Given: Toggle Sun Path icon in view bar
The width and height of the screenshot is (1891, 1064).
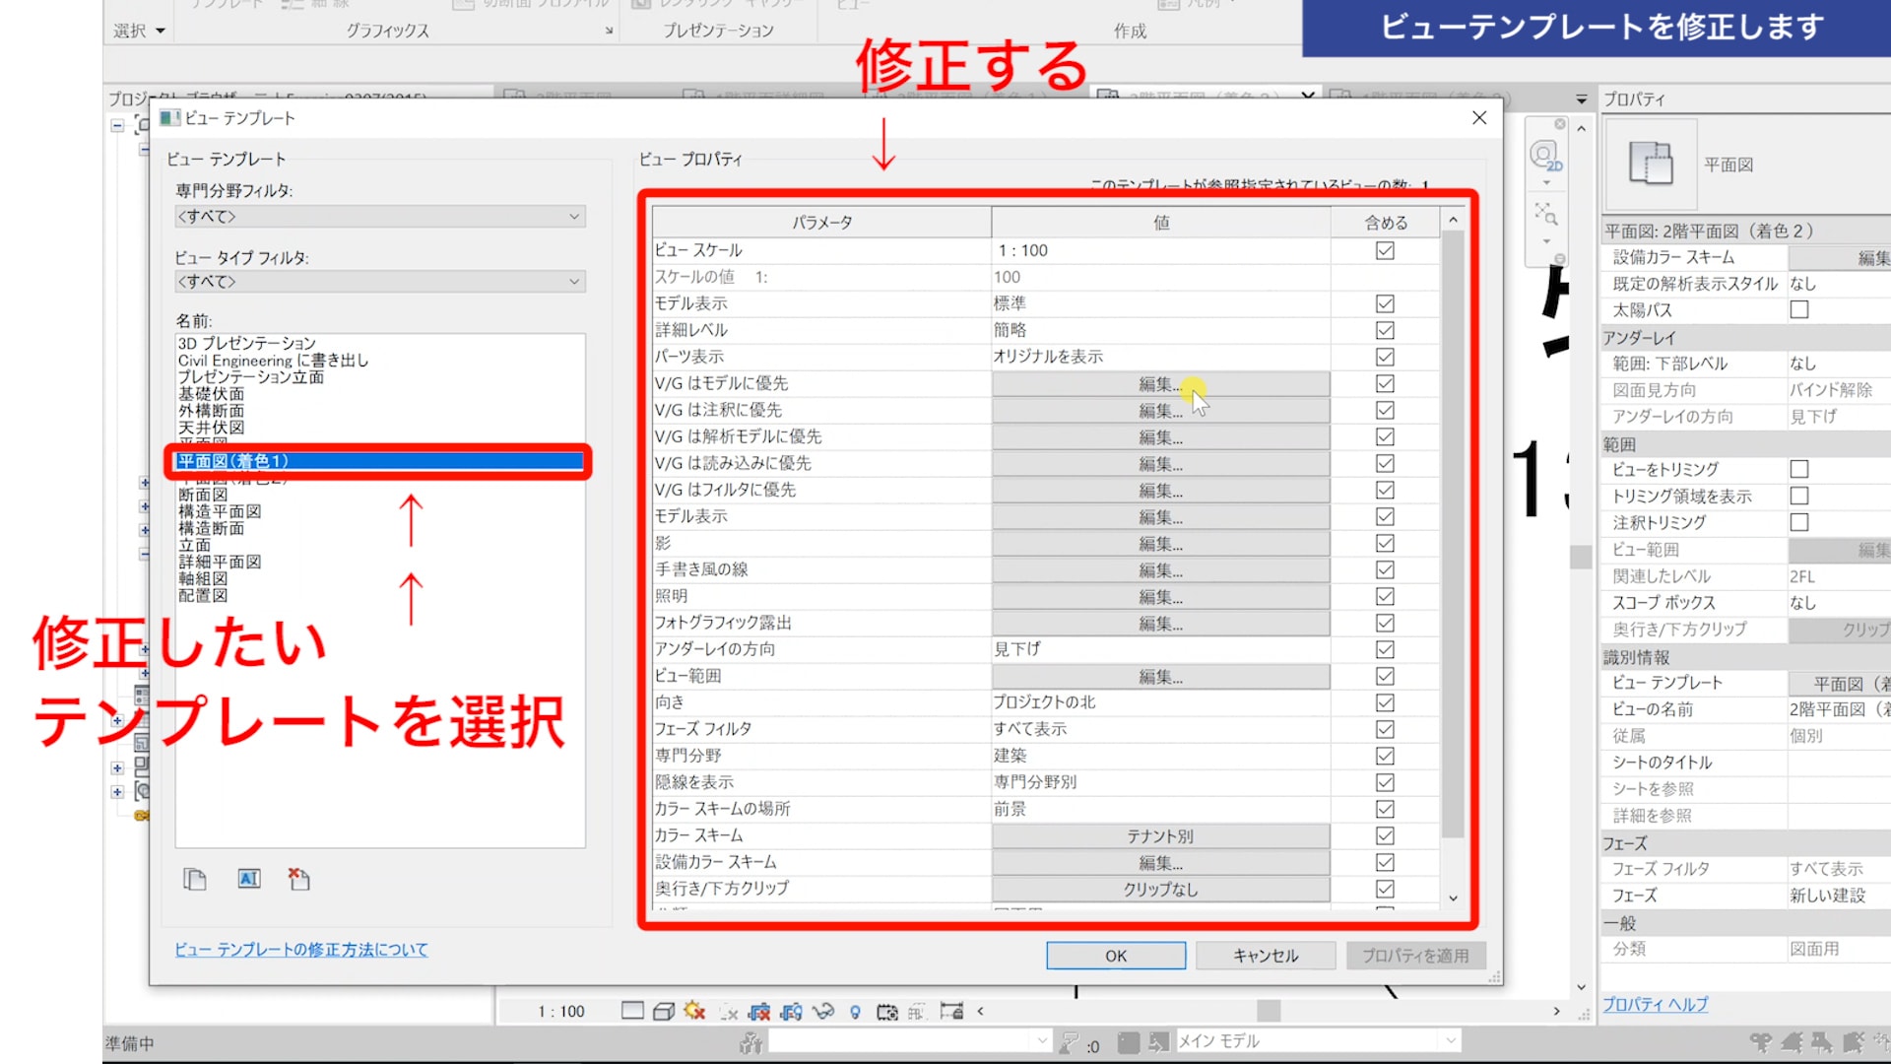Looking at the screenshot, I should click(694, 1011).
